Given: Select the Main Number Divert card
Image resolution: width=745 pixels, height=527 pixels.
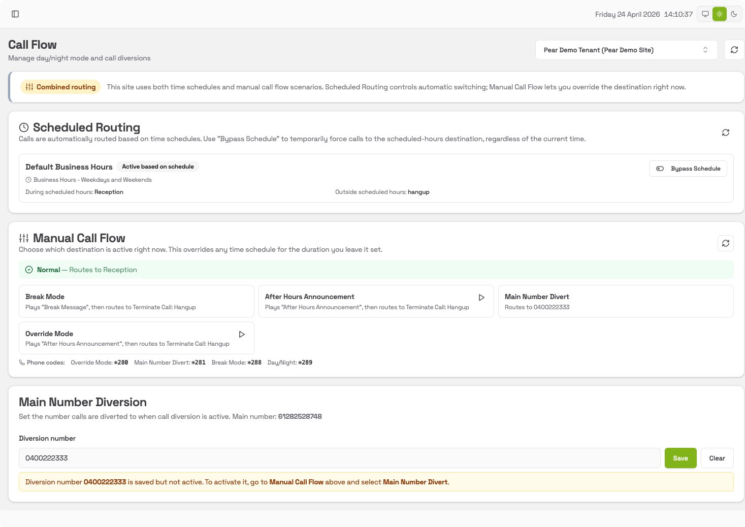Looking at the screenshot, I should pos(616,301).
